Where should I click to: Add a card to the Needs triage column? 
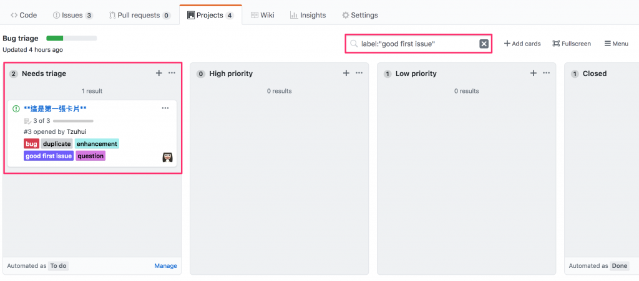click(x=159, y=74)
